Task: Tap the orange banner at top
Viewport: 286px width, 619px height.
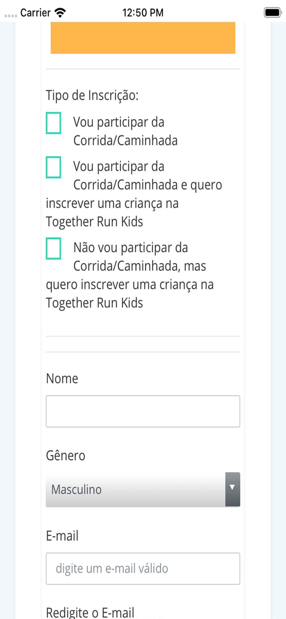Action: pos(143,38)
